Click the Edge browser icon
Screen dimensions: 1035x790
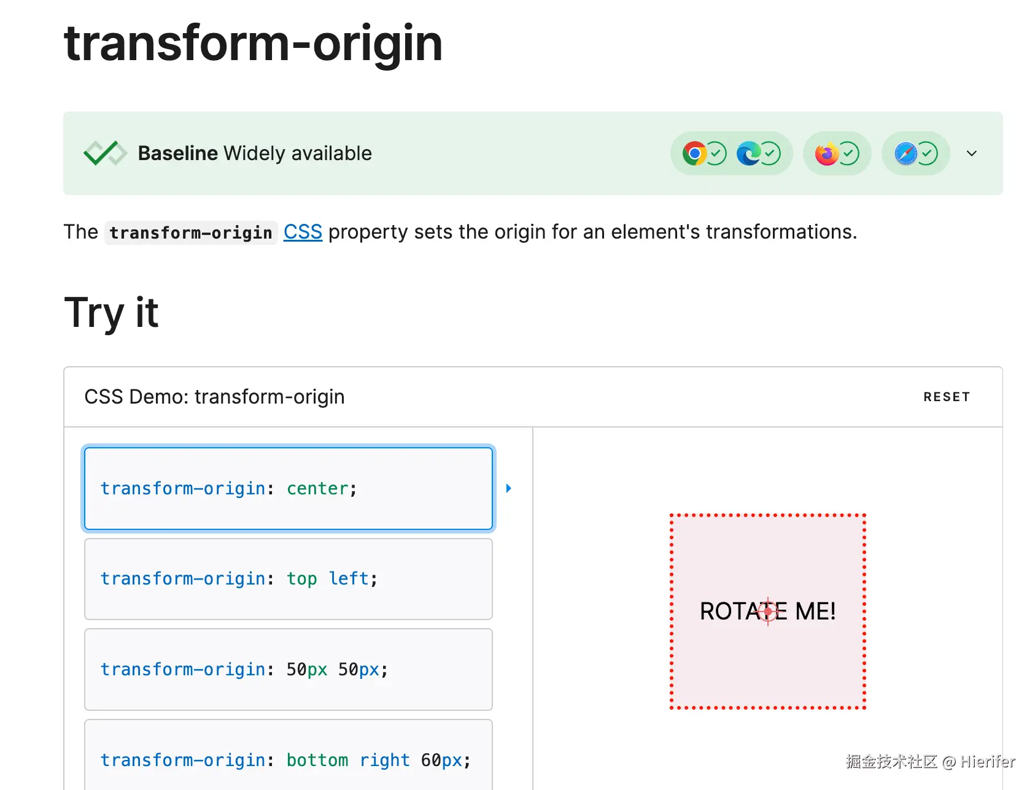tap(748, 153)
